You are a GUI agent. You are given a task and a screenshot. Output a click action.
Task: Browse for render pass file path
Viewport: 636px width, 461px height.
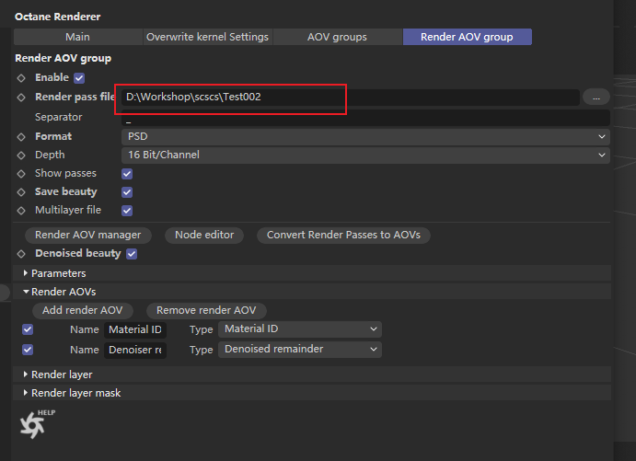coord(596,98)
